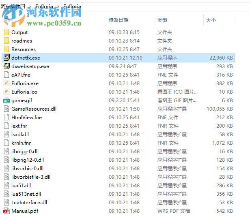Expand breadcrumb chevron between Eufloria segments
The width and height of the screenshot is (250, 216).
click(58, 6)
